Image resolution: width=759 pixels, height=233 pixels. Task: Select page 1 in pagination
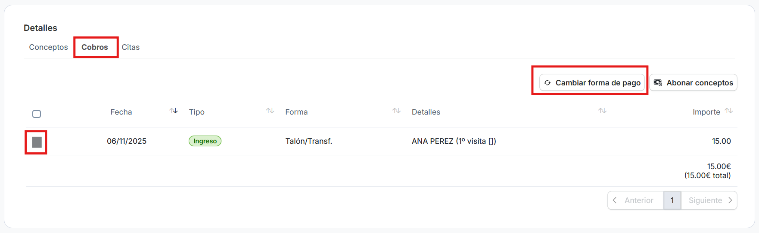672,200
